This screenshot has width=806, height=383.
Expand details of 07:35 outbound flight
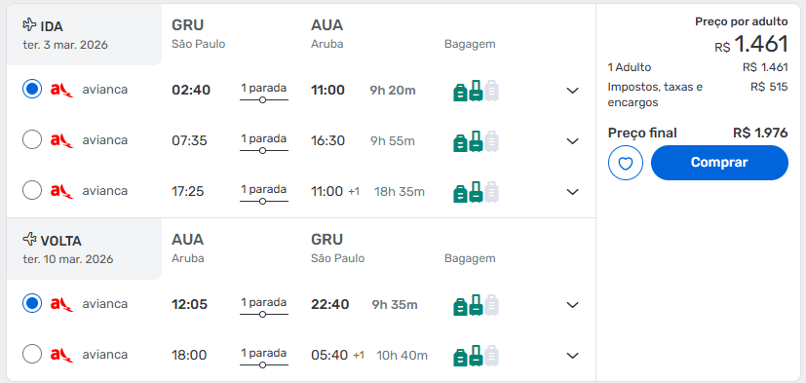572,141
